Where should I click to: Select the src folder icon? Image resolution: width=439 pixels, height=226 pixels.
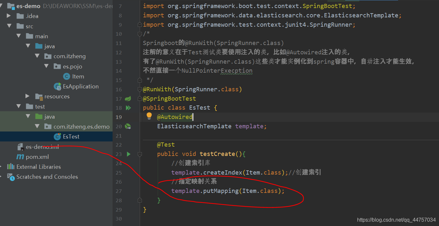(20, 26)
